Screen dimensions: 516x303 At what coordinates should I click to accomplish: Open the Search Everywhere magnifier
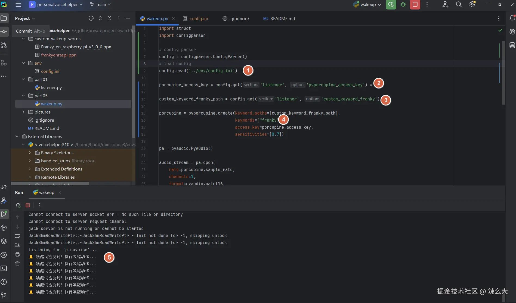459,5
